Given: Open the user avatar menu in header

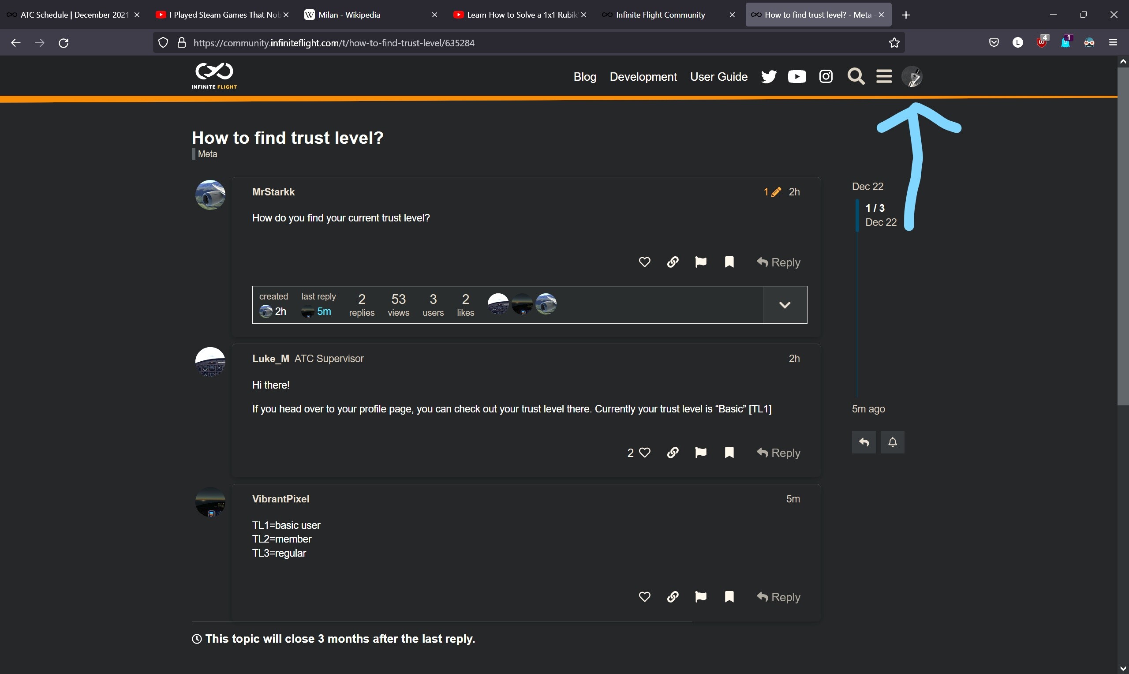Looking at the screenshot, I should click(x=912, y=76).
